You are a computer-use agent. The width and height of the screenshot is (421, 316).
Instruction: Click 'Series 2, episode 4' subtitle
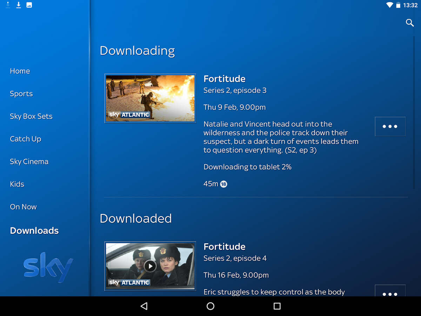[235, 258]
